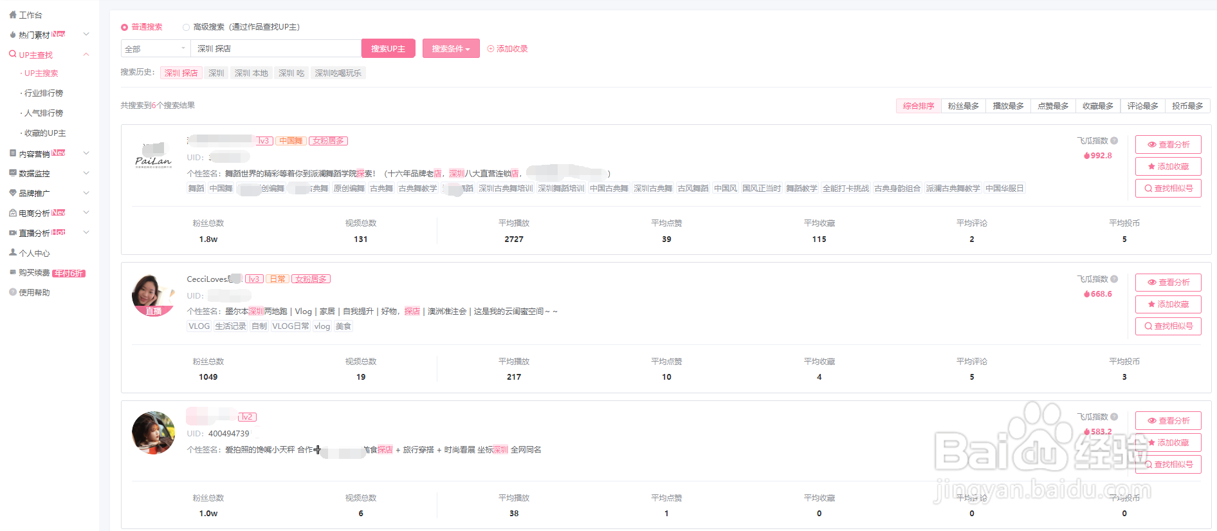Click 查看分析 on the CecciLoves card
This screenshot has height=531, width=1217.
1168,282
